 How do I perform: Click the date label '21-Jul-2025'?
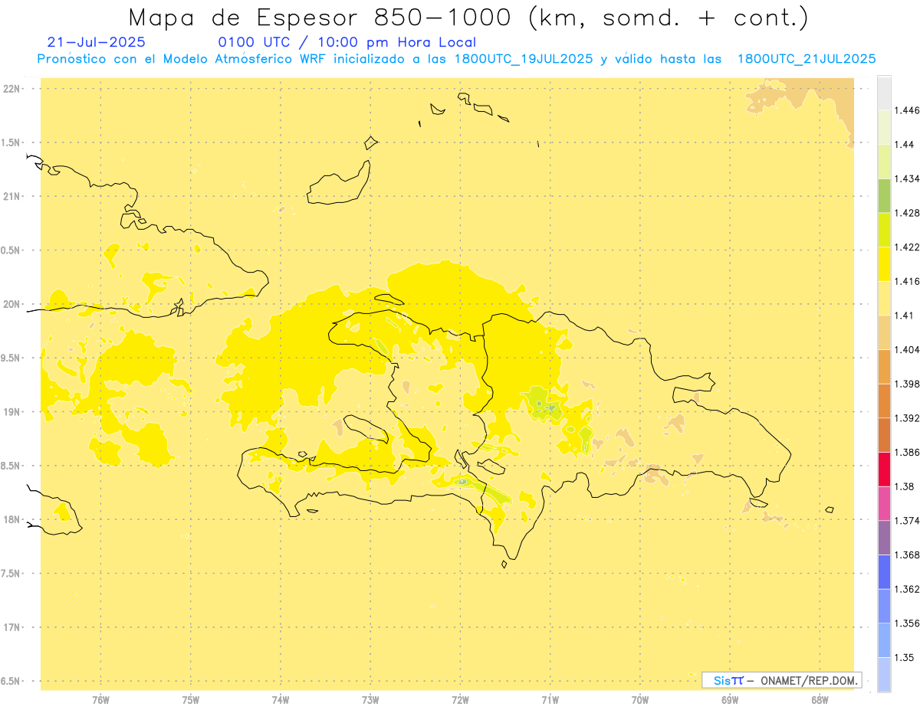click(x=96, y=43)
